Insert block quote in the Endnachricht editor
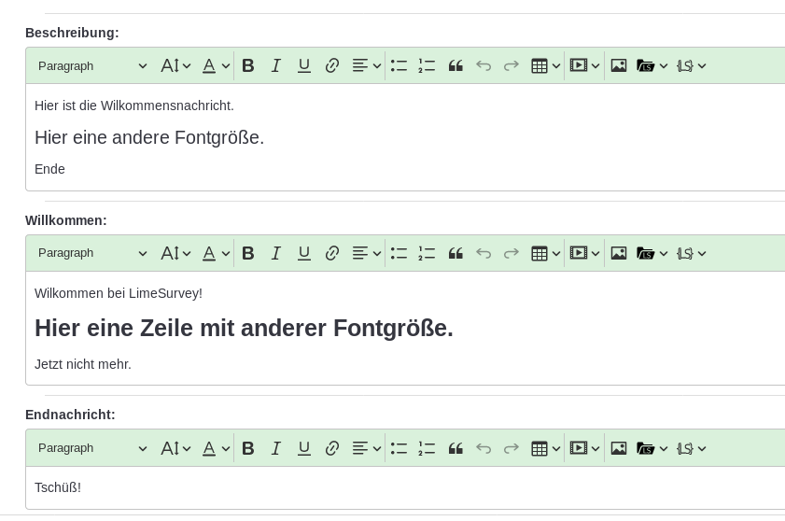This screenshot has height=521, width=785. (456, 448)
